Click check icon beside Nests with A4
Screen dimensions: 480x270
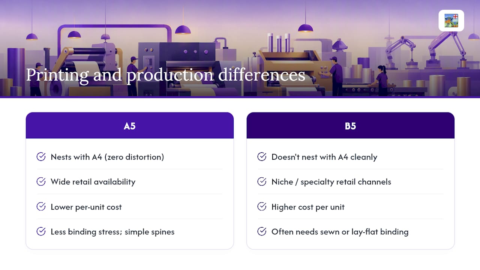41,157
